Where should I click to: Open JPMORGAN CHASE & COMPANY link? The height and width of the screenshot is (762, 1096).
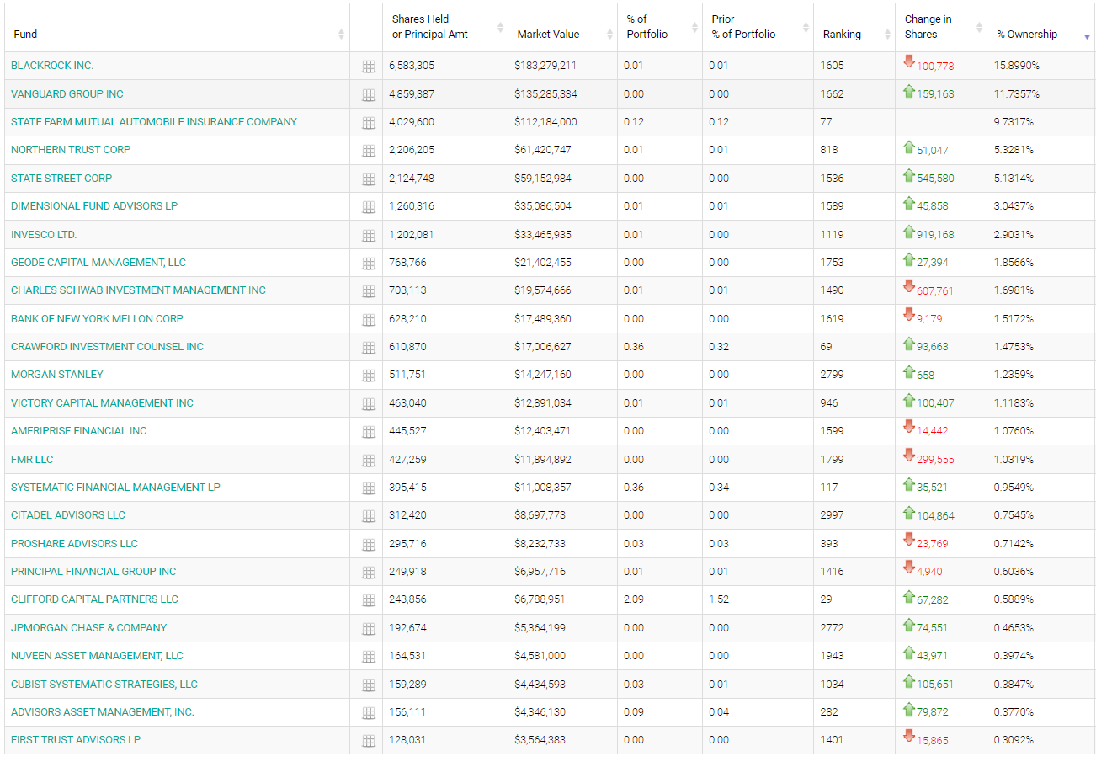pyautogui.click(x=89, y=628)
